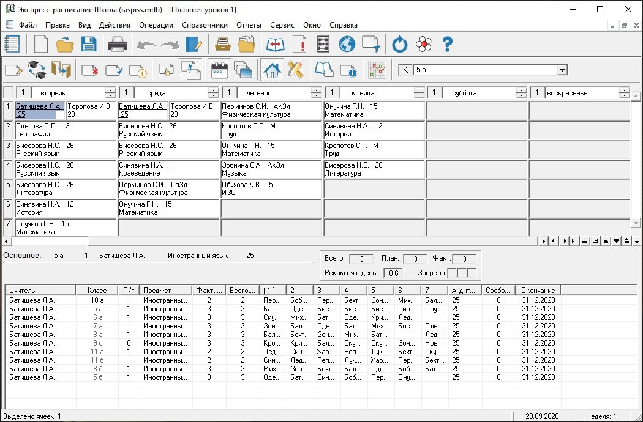Click the spinner arrows beside воскресенье

click(624, 93)
